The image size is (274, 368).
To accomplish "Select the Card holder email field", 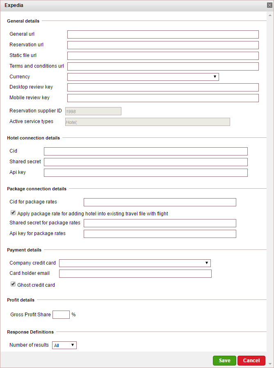I will click(x=135, y=274).
